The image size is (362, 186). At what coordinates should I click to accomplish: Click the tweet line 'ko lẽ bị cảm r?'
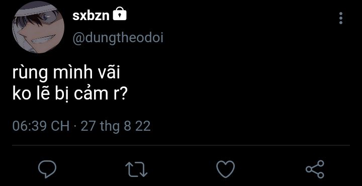(x=68, y=95)
